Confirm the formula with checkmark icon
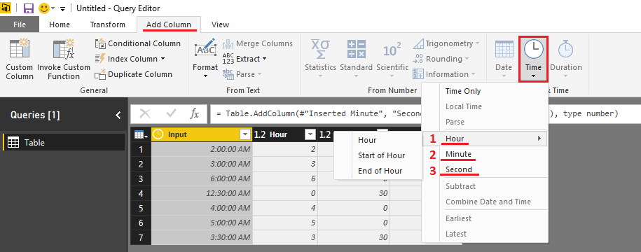Image resolution: width=641 pixels, height=252 pixels. (x=172, y=114)
